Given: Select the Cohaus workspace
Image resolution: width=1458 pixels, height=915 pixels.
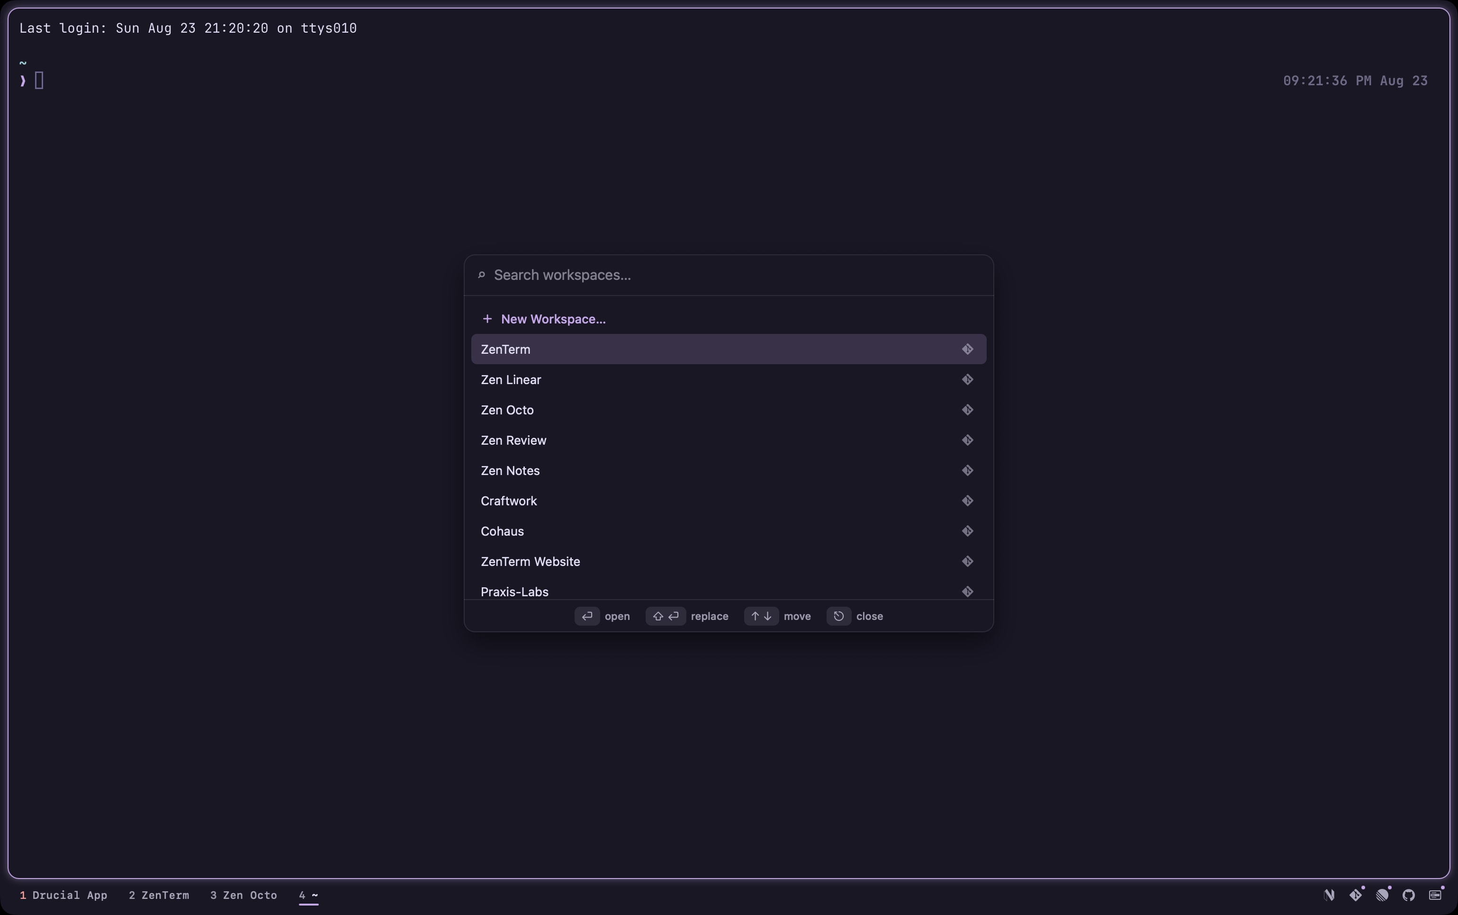Looking at the screenshot, I should click(x=729, y=531).
